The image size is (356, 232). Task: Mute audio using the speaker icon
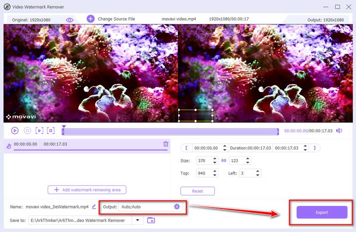339,130
